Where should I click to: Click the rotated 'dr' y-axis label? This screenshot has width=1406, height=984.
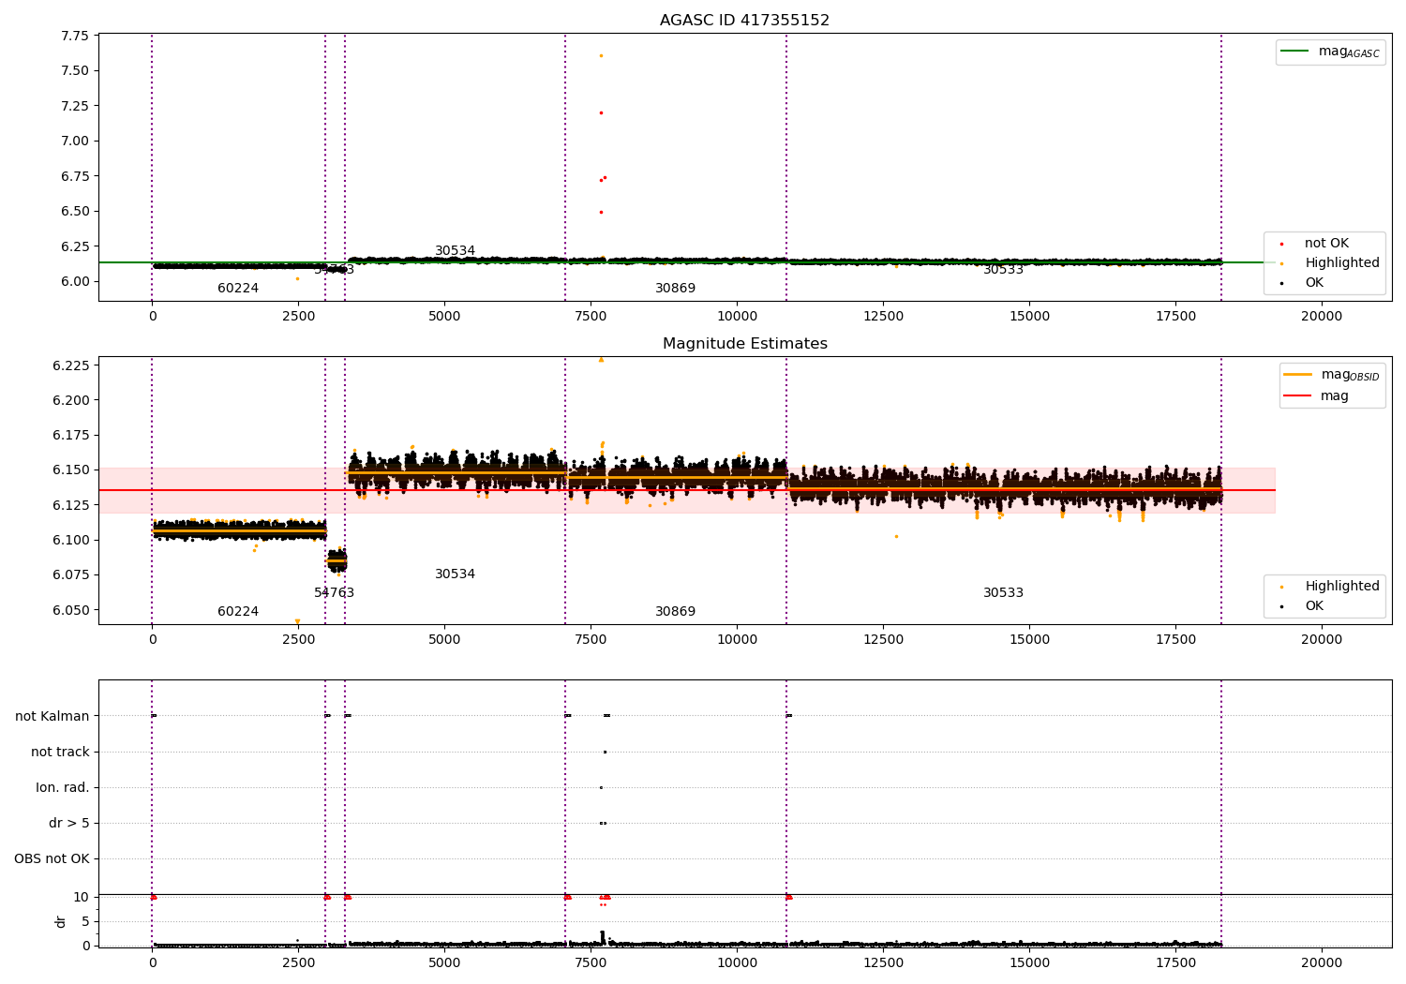pyautogui.click(x=61, y=921)
